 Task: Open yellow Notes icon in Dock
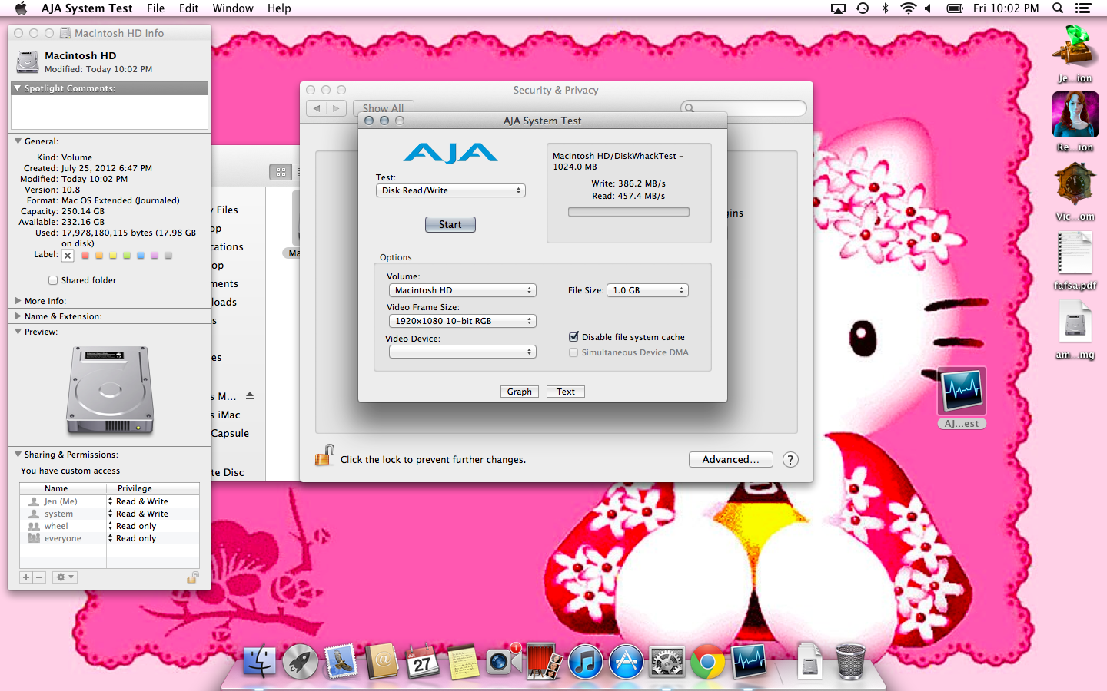[463, 661]
